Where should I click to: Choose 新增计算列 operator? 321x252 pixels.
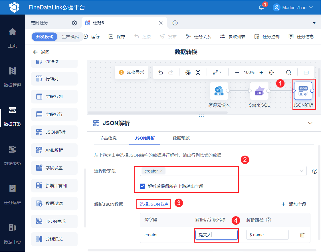(x=54, y=186)
